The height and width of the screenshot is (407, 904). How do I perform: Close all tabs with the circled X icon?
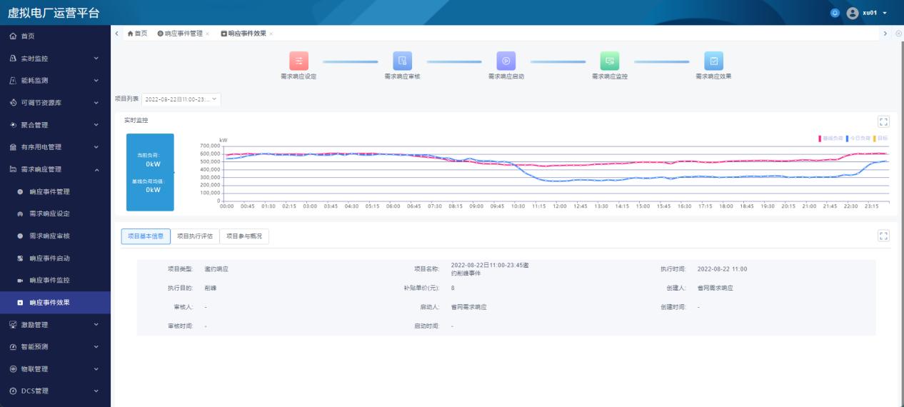898,34
